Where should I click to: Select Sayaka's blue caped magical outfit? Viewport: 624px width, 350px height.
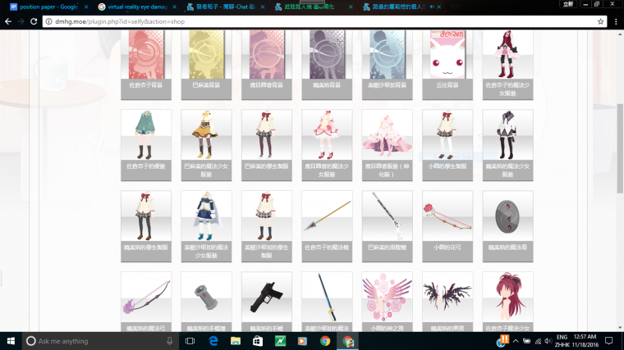[206, 226]
